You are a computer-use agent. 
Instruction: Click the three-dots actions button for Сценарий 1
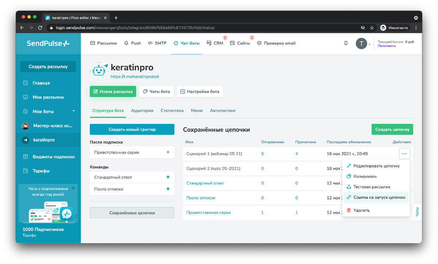[404, 154]
